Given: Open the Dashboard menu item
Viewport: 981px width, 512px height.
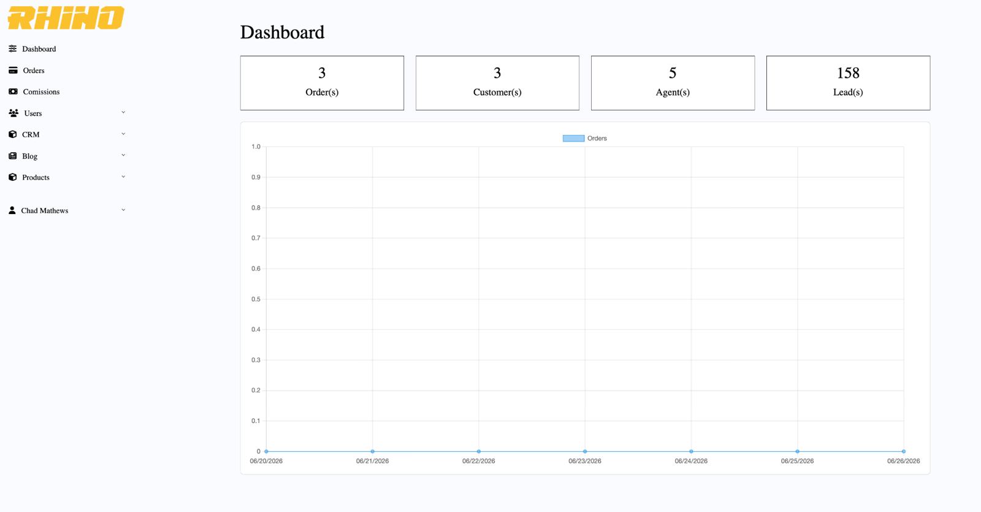Looking at the screenshot, I should pyautogui.click(x=39, y=49).
